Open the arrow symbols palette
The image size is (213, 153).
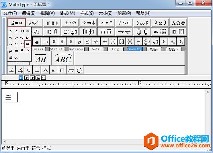(x=88, y=23)
